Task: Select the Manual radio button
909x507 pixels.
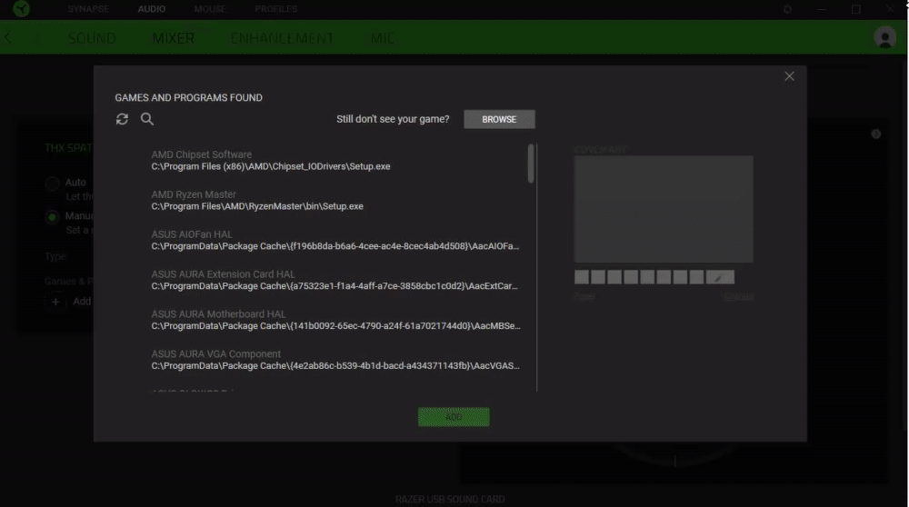Action: 52,217
